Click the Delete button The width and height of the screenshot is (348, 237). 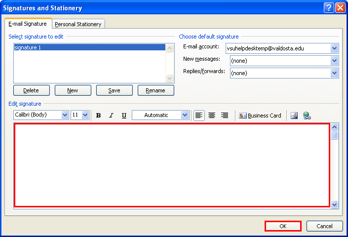(32, 90)
